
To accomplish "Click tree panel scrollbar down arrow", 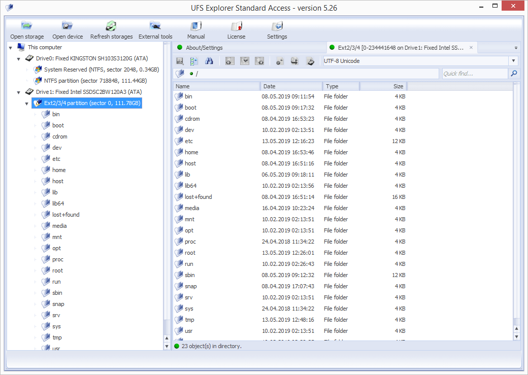I will pyautogui.click(x=167, y=346).
